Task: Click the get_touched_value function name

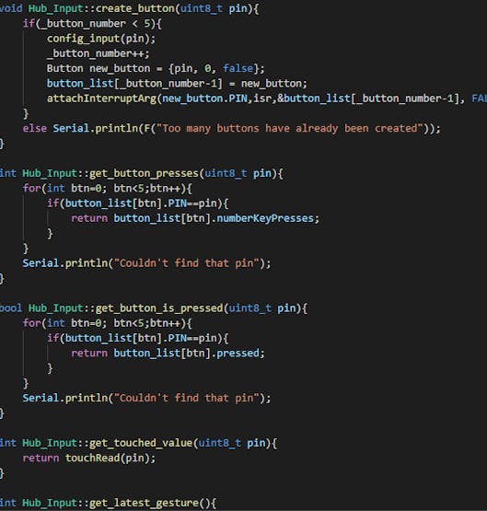Action: pos(141,444)
